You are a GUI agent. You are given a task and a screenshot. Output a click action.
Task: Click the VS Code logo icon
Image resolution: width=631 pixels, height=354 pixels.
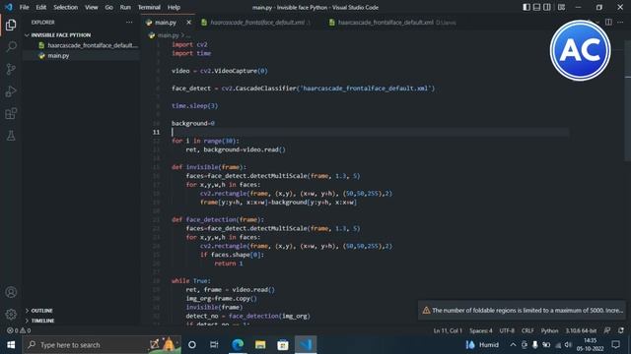tap(9, 7)
